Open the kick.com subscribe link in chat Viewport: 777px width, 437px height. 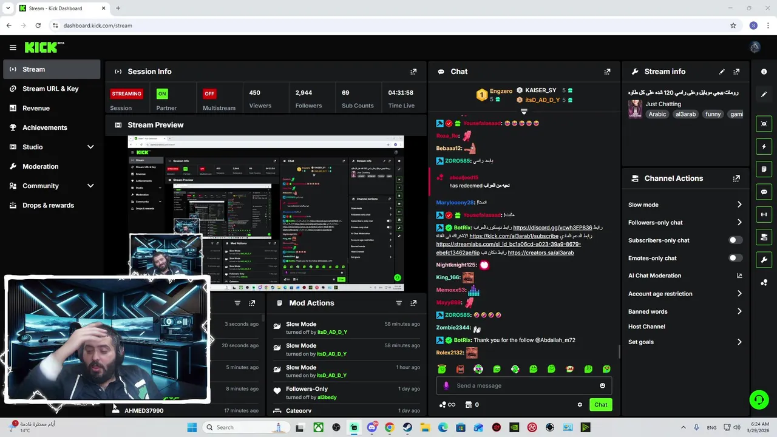point(514,236)
